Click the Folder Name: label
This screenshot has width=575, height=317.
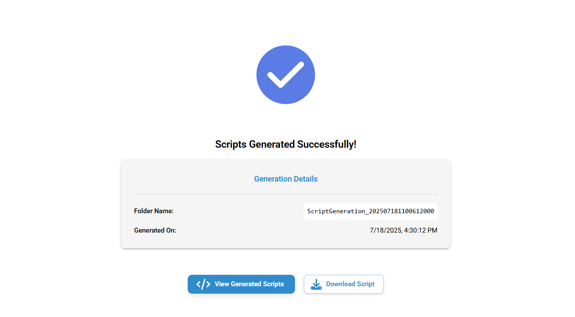point(154,211)
